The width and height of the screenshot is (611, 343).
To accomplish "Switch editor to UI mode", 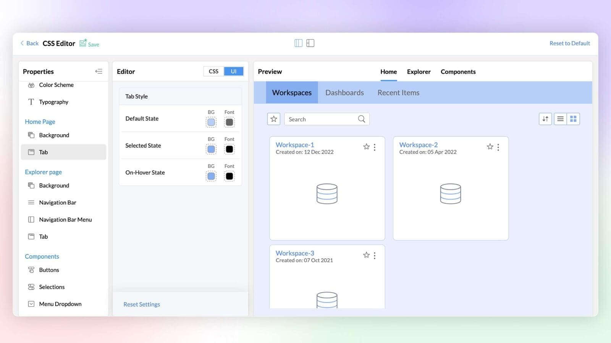I will pos(234,71).
